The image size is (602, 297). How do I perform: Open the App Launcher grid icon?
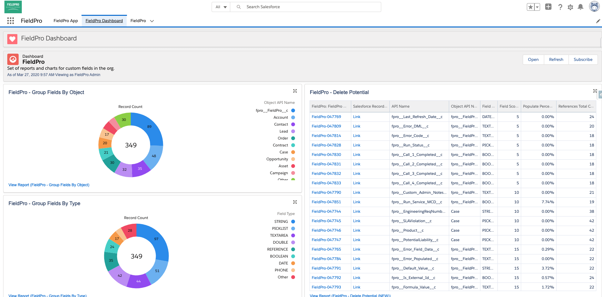pyautogui.click(x=11, y=21)
